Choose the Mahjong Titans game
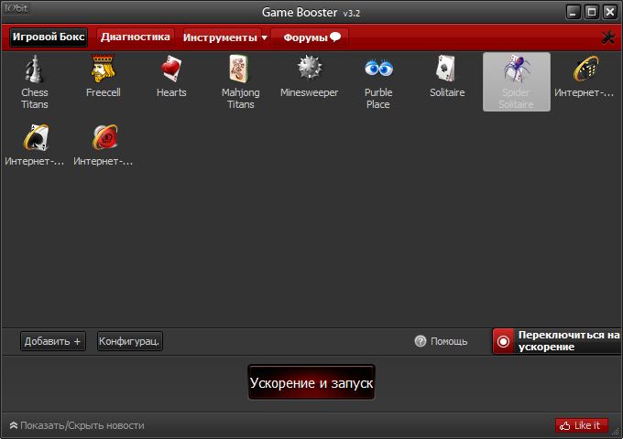The height and width of the screenshot is (439, 623). [240, 70]
